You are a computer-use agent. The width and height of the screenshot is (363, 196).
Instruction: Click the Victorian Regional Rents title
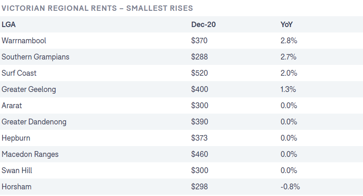coord(97,8)
